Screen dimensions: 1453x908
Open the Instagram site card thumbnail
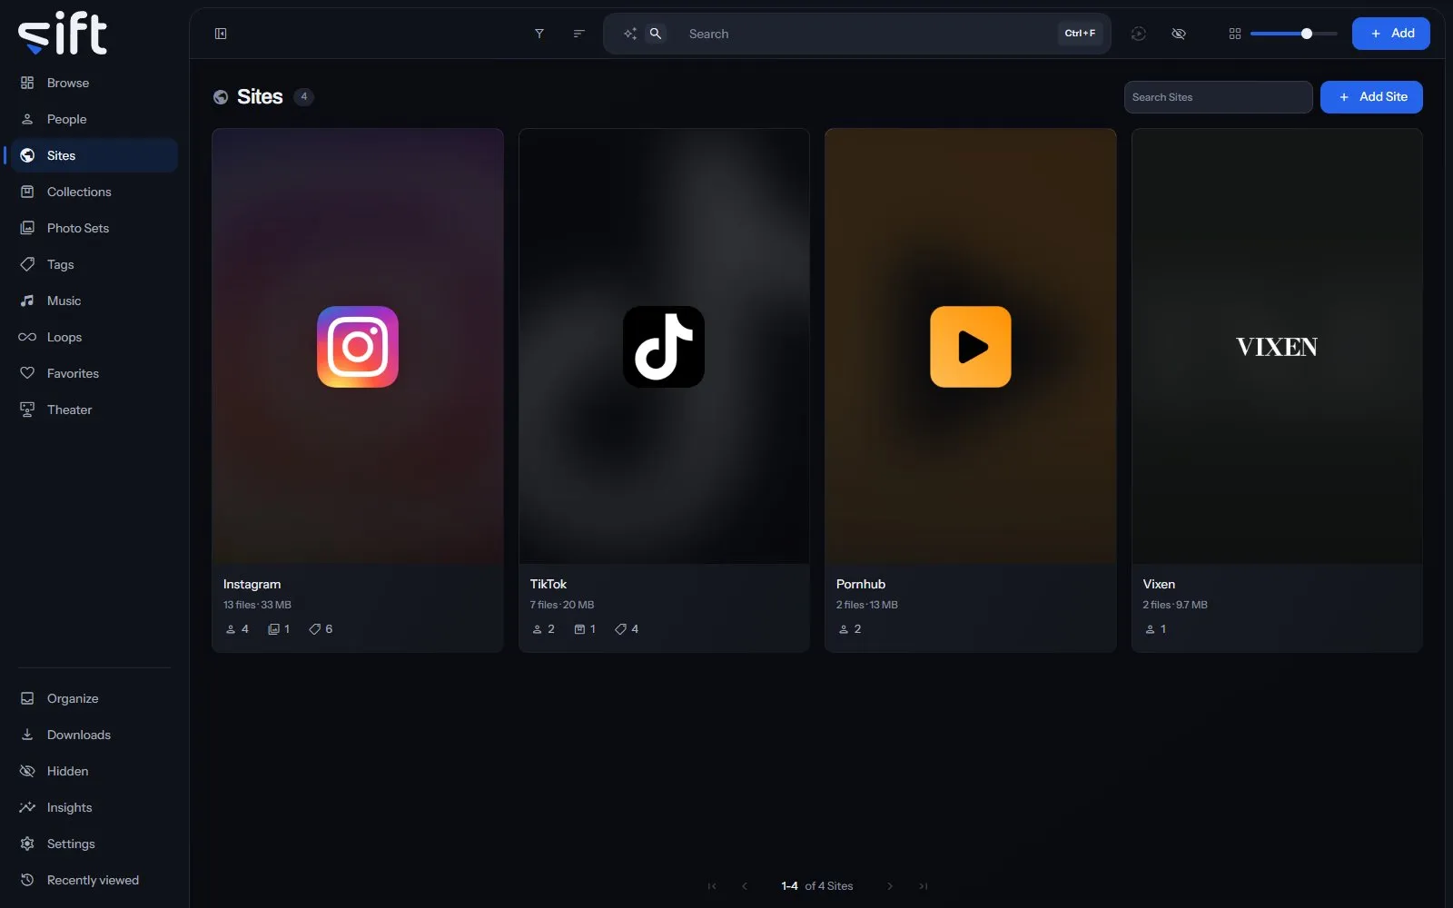pos(358,346)
